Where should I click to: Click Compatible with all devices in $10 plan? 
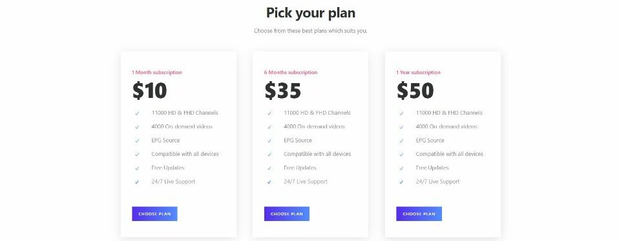point(185,154)
